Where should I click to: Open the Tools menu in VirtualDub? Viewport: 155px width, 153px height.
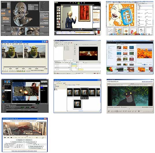click(x=25, y=44)
